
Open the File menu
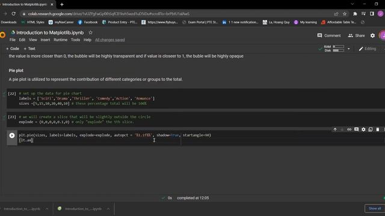pyautogui.click(x=12, y=40)
